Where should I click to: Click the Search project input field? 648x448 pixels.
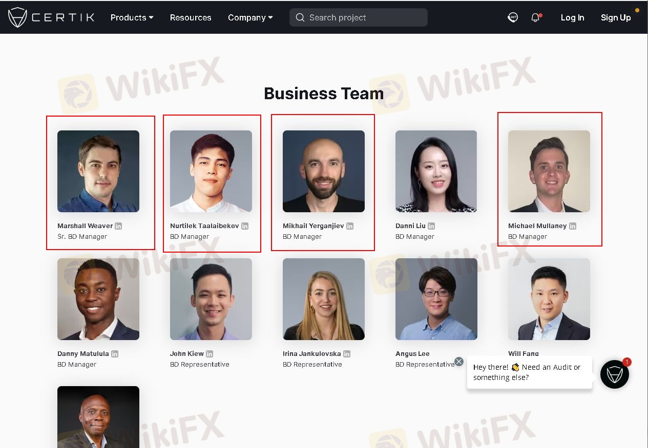(x=359, y=17)
